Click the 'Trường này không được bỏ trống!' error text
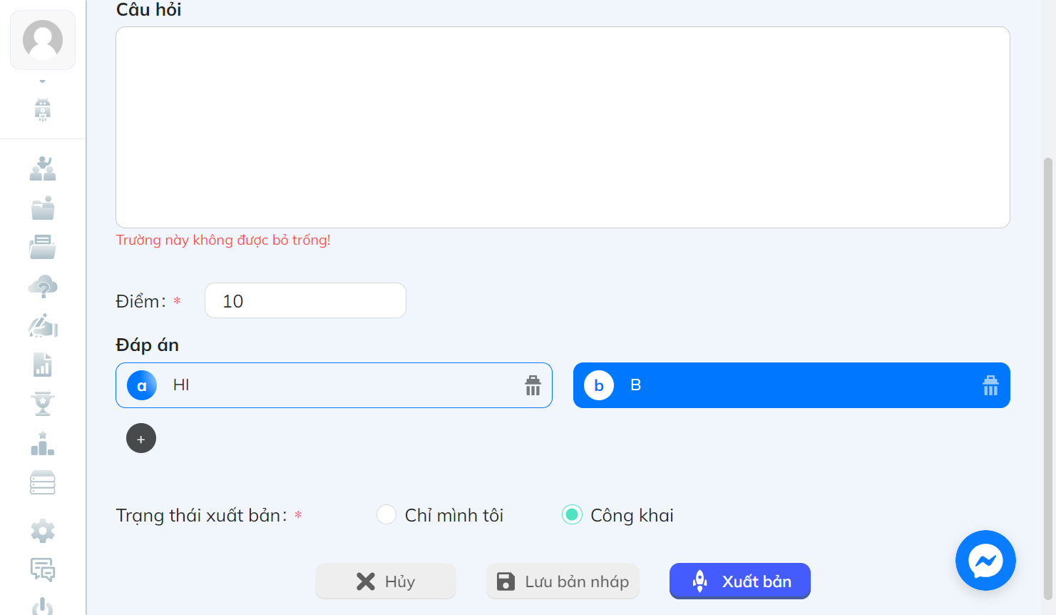Screen dimensions: 1056x615 (223, 240)
